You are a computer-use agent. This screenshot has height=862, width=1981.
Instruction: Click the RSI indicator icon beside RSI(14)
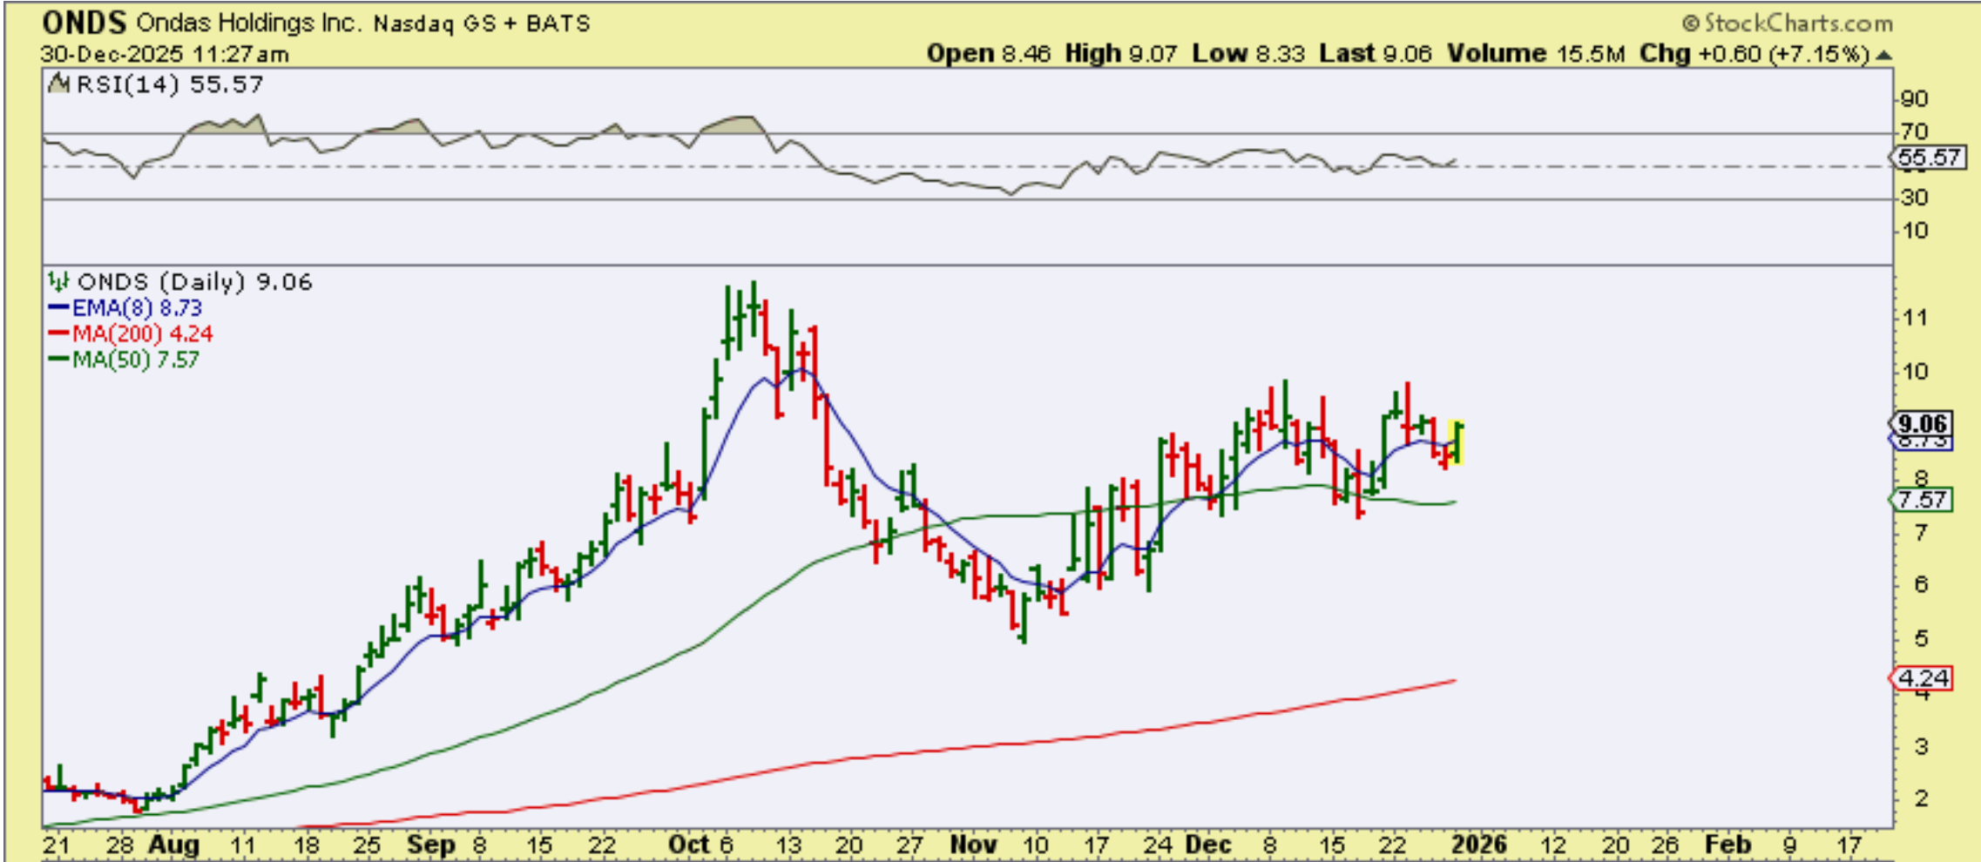[x=58, y=84]
